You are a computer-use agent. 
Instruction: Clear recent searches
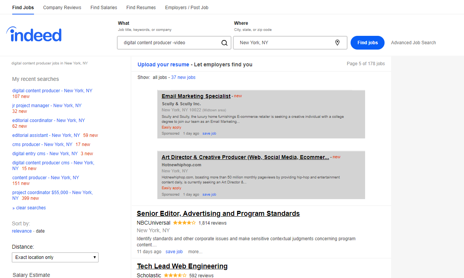point(31,208)
